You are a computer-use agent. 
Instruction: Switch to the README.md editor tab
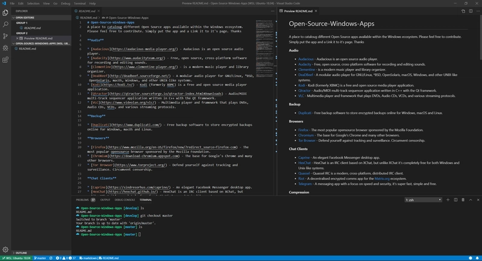(87, 11)
